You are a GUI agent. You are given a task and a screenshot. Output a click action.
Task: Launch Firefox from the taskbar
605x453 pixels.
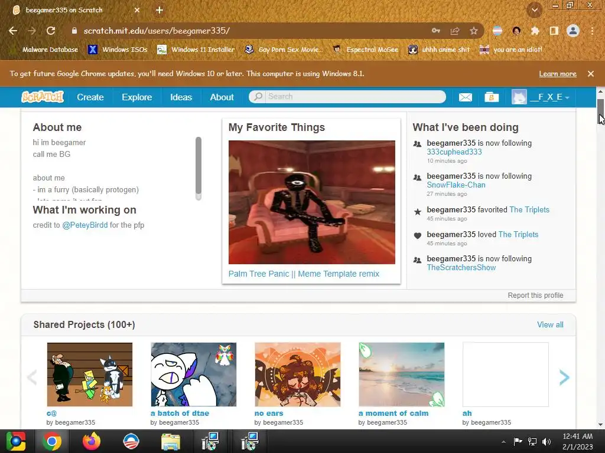(92, 441)
